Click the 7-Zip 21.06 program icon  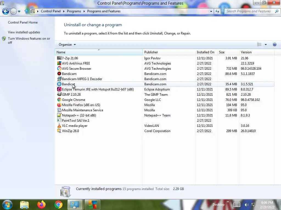[59, 58]
